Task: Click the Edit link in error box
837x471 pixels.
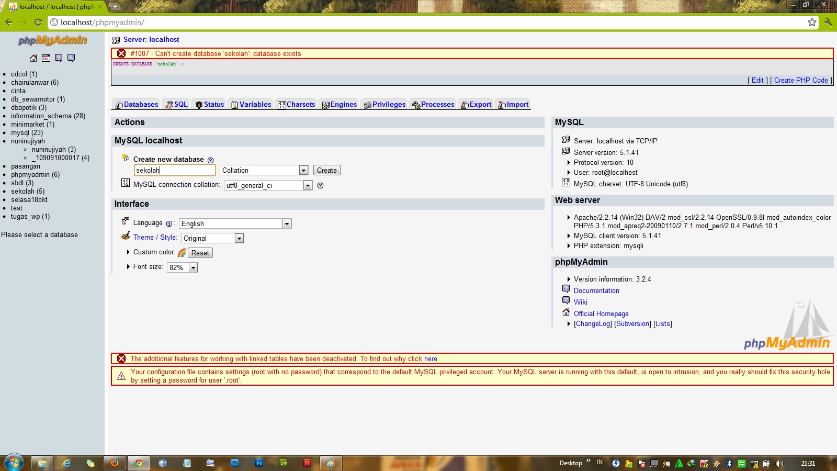Action: coord(757,81)
